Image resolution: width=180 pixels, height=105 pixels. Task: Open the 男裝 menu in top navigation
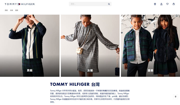click(x=6, y=10)
